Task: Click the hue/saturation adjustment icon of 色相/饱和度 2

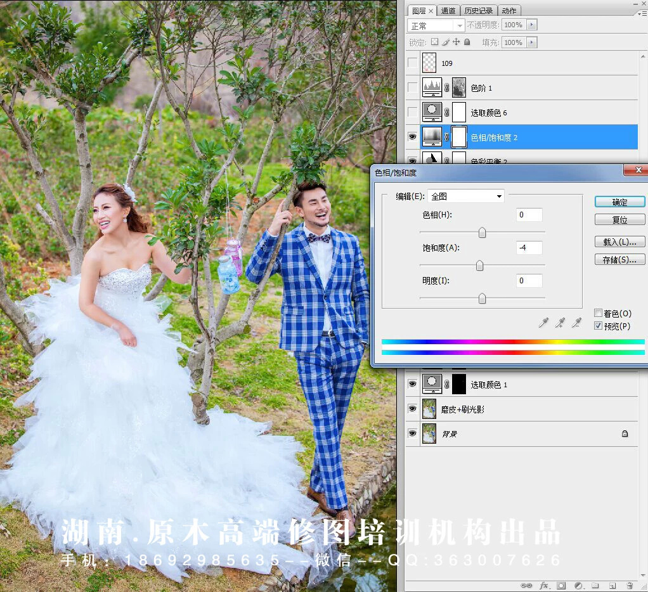Action: click(432, 137)
